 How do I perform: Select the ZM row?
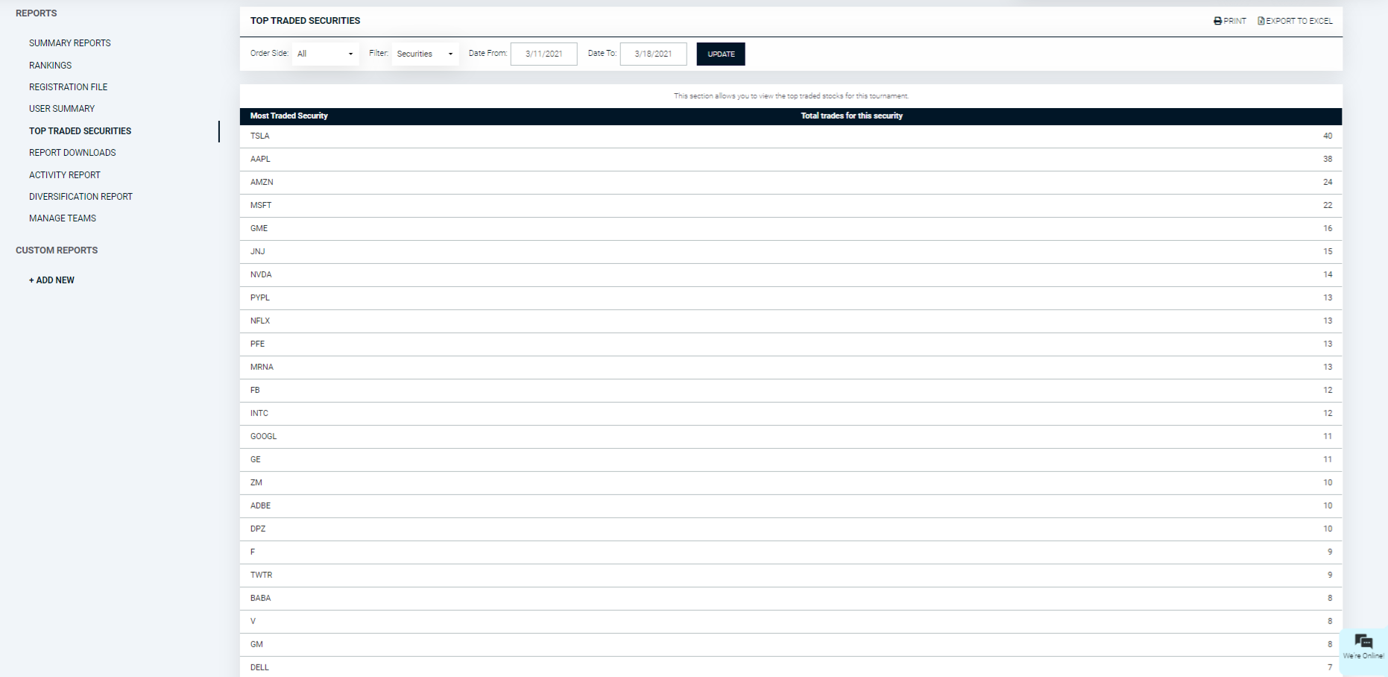pyautogui.click(x=791, y=482)
